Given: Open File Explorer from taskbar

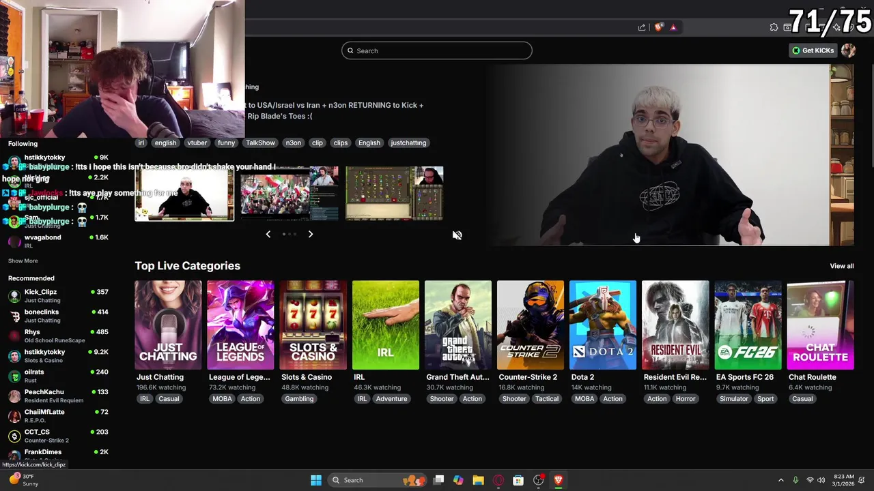Looking at the screenshot, I should tap(478, 480).
